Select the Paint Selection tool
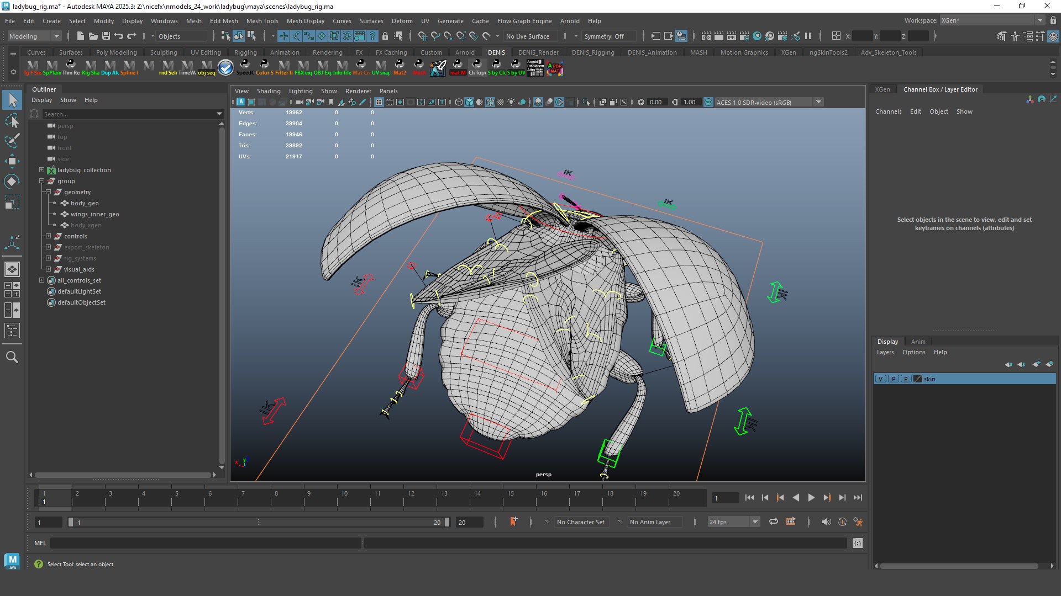The width and height of the screenshot is (1061, 596). 12,141
